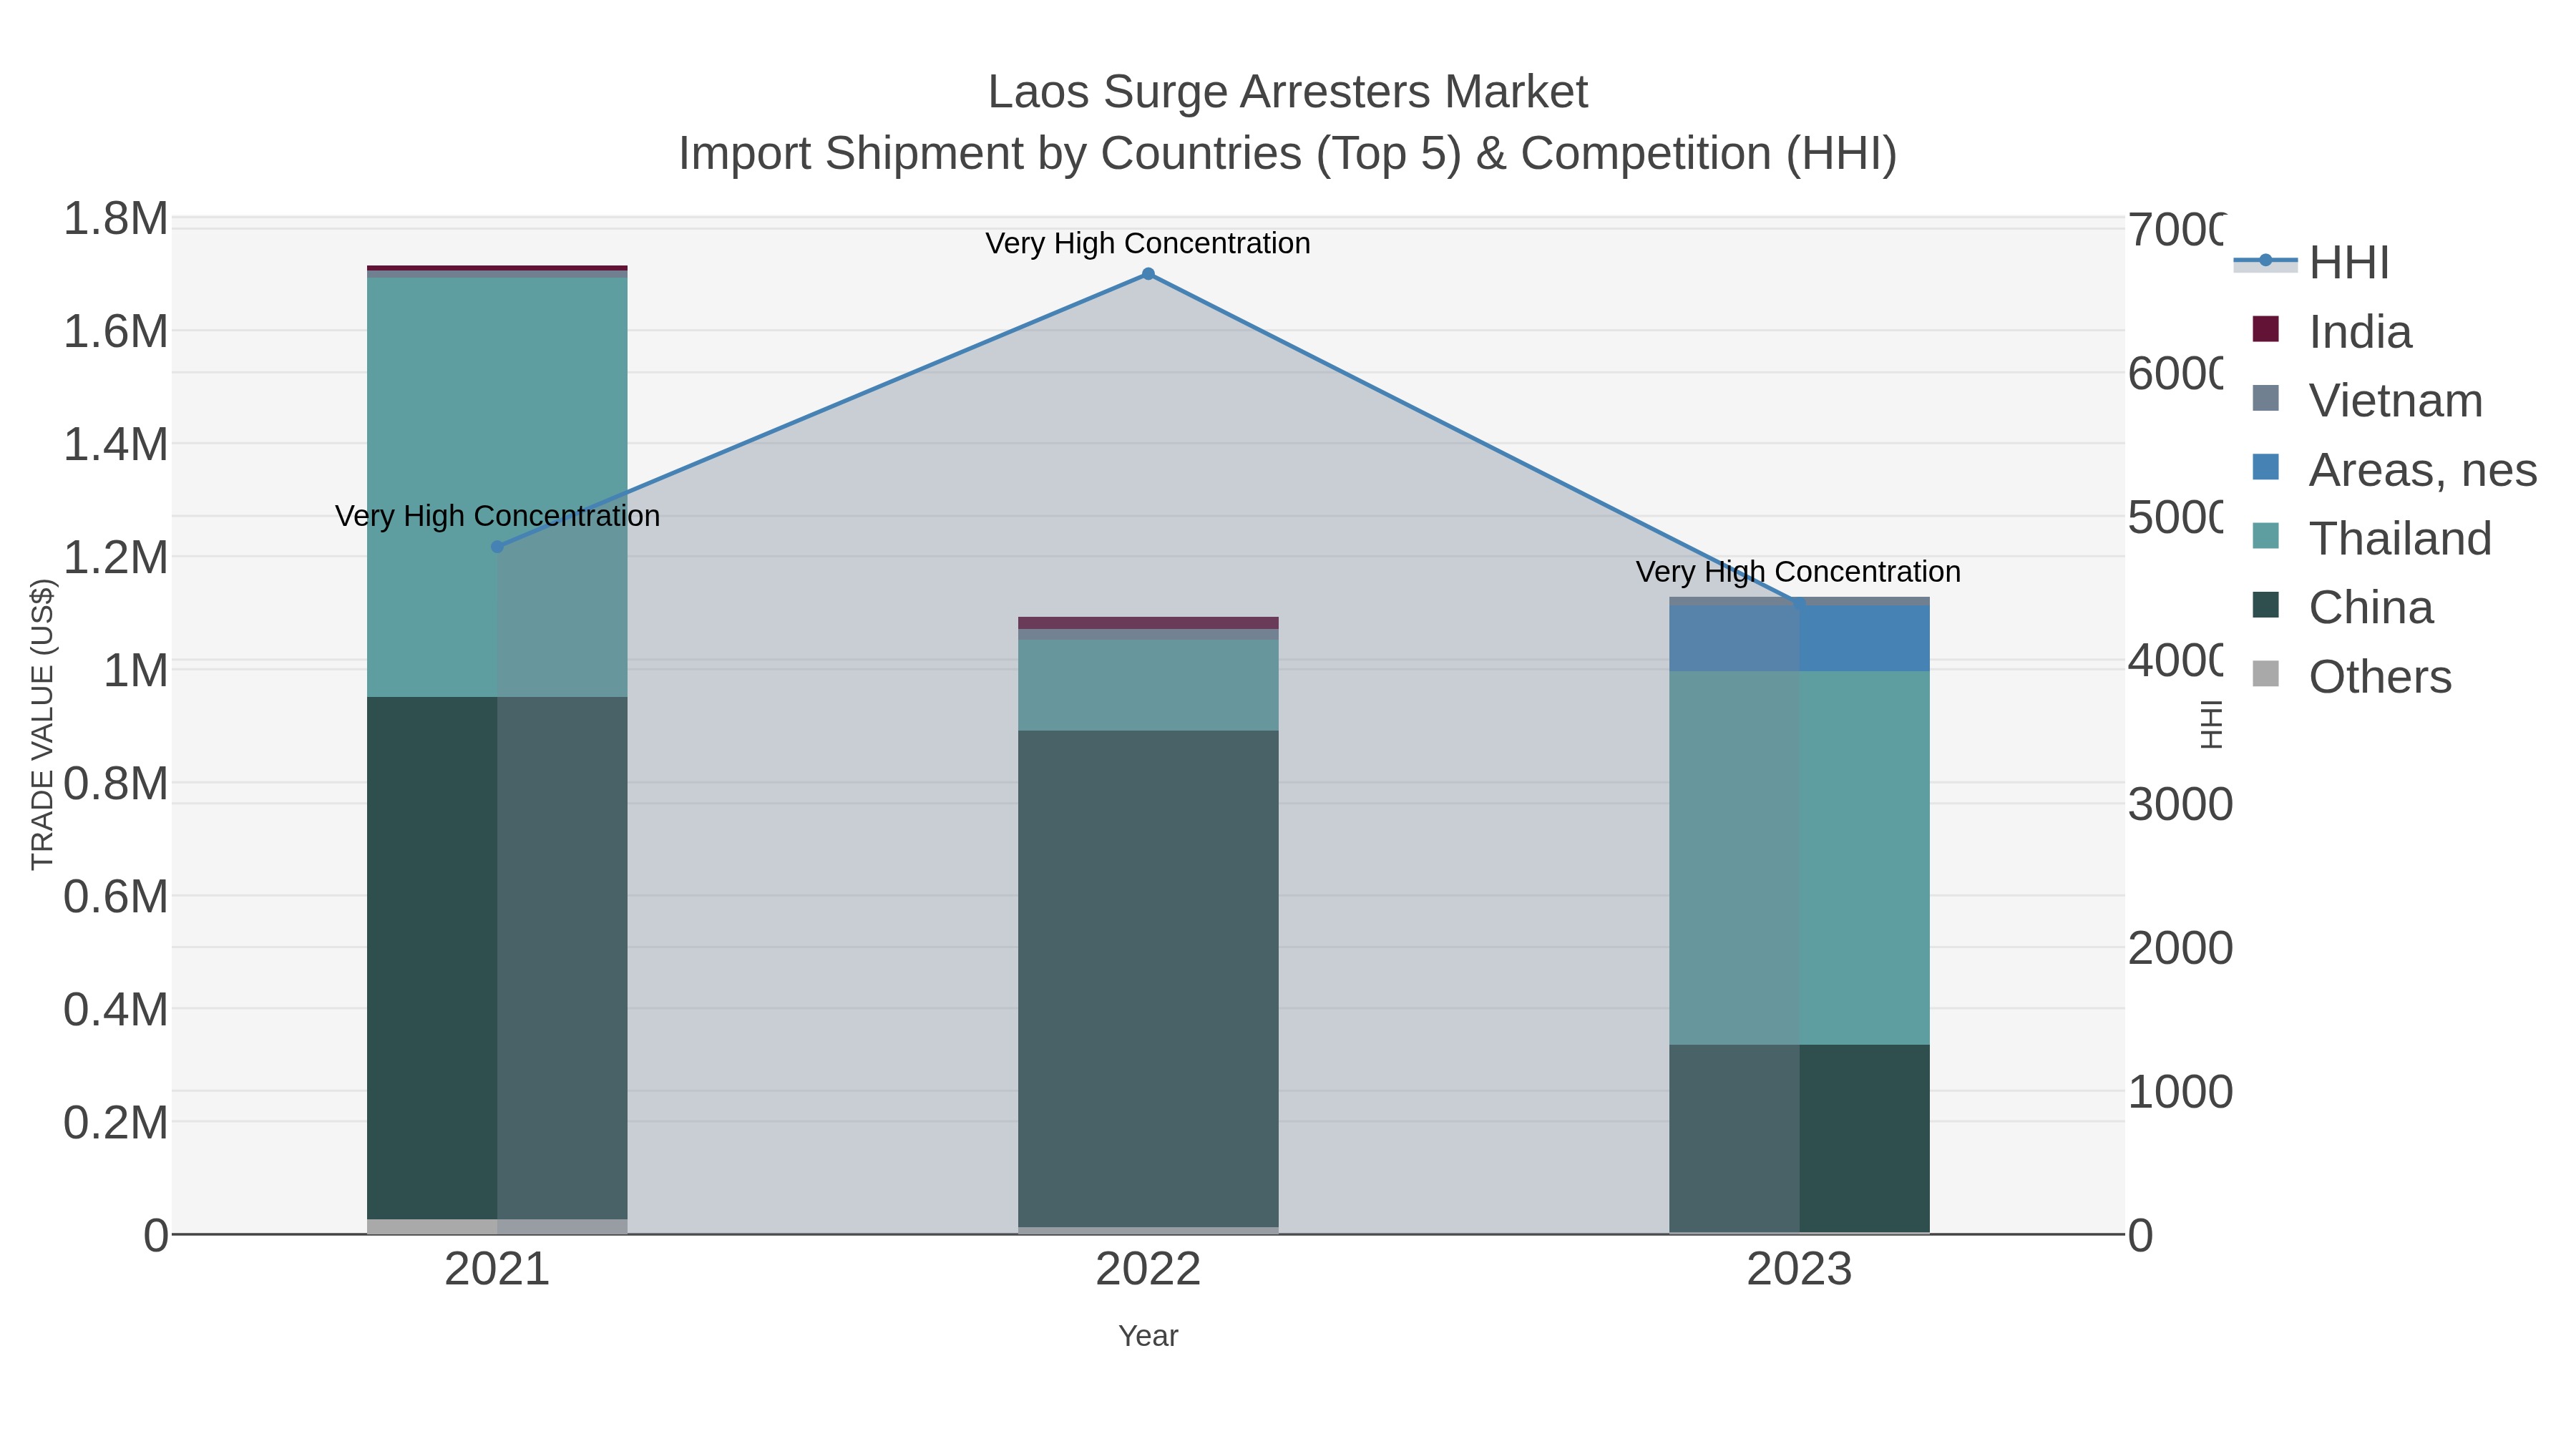This screenshot has height=1449, width=2576.
Task: Click the chart title 'Laos Surge Arresters Market'
Action: click(1288, 92)
